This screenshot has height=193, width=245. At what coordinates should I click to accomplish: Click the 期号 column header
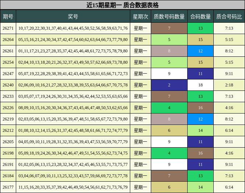coord(8,16)
